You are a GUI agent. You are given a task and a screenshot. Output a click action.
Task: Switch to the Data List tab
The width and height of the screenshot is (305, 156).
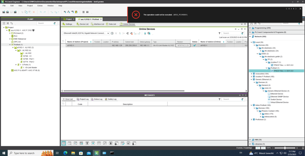pos(111,24)
